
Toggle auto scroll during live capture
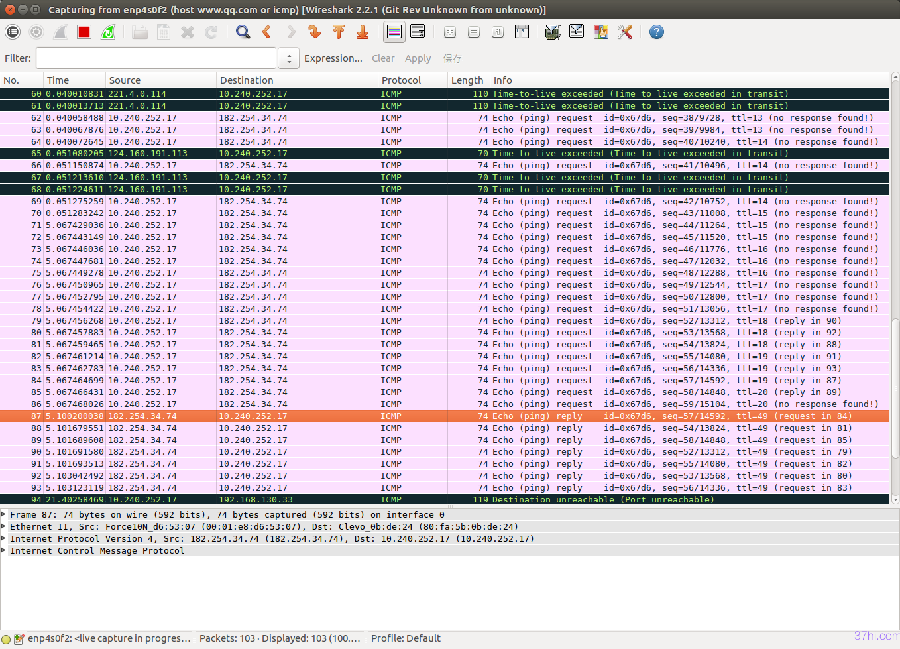click(418, 32)
